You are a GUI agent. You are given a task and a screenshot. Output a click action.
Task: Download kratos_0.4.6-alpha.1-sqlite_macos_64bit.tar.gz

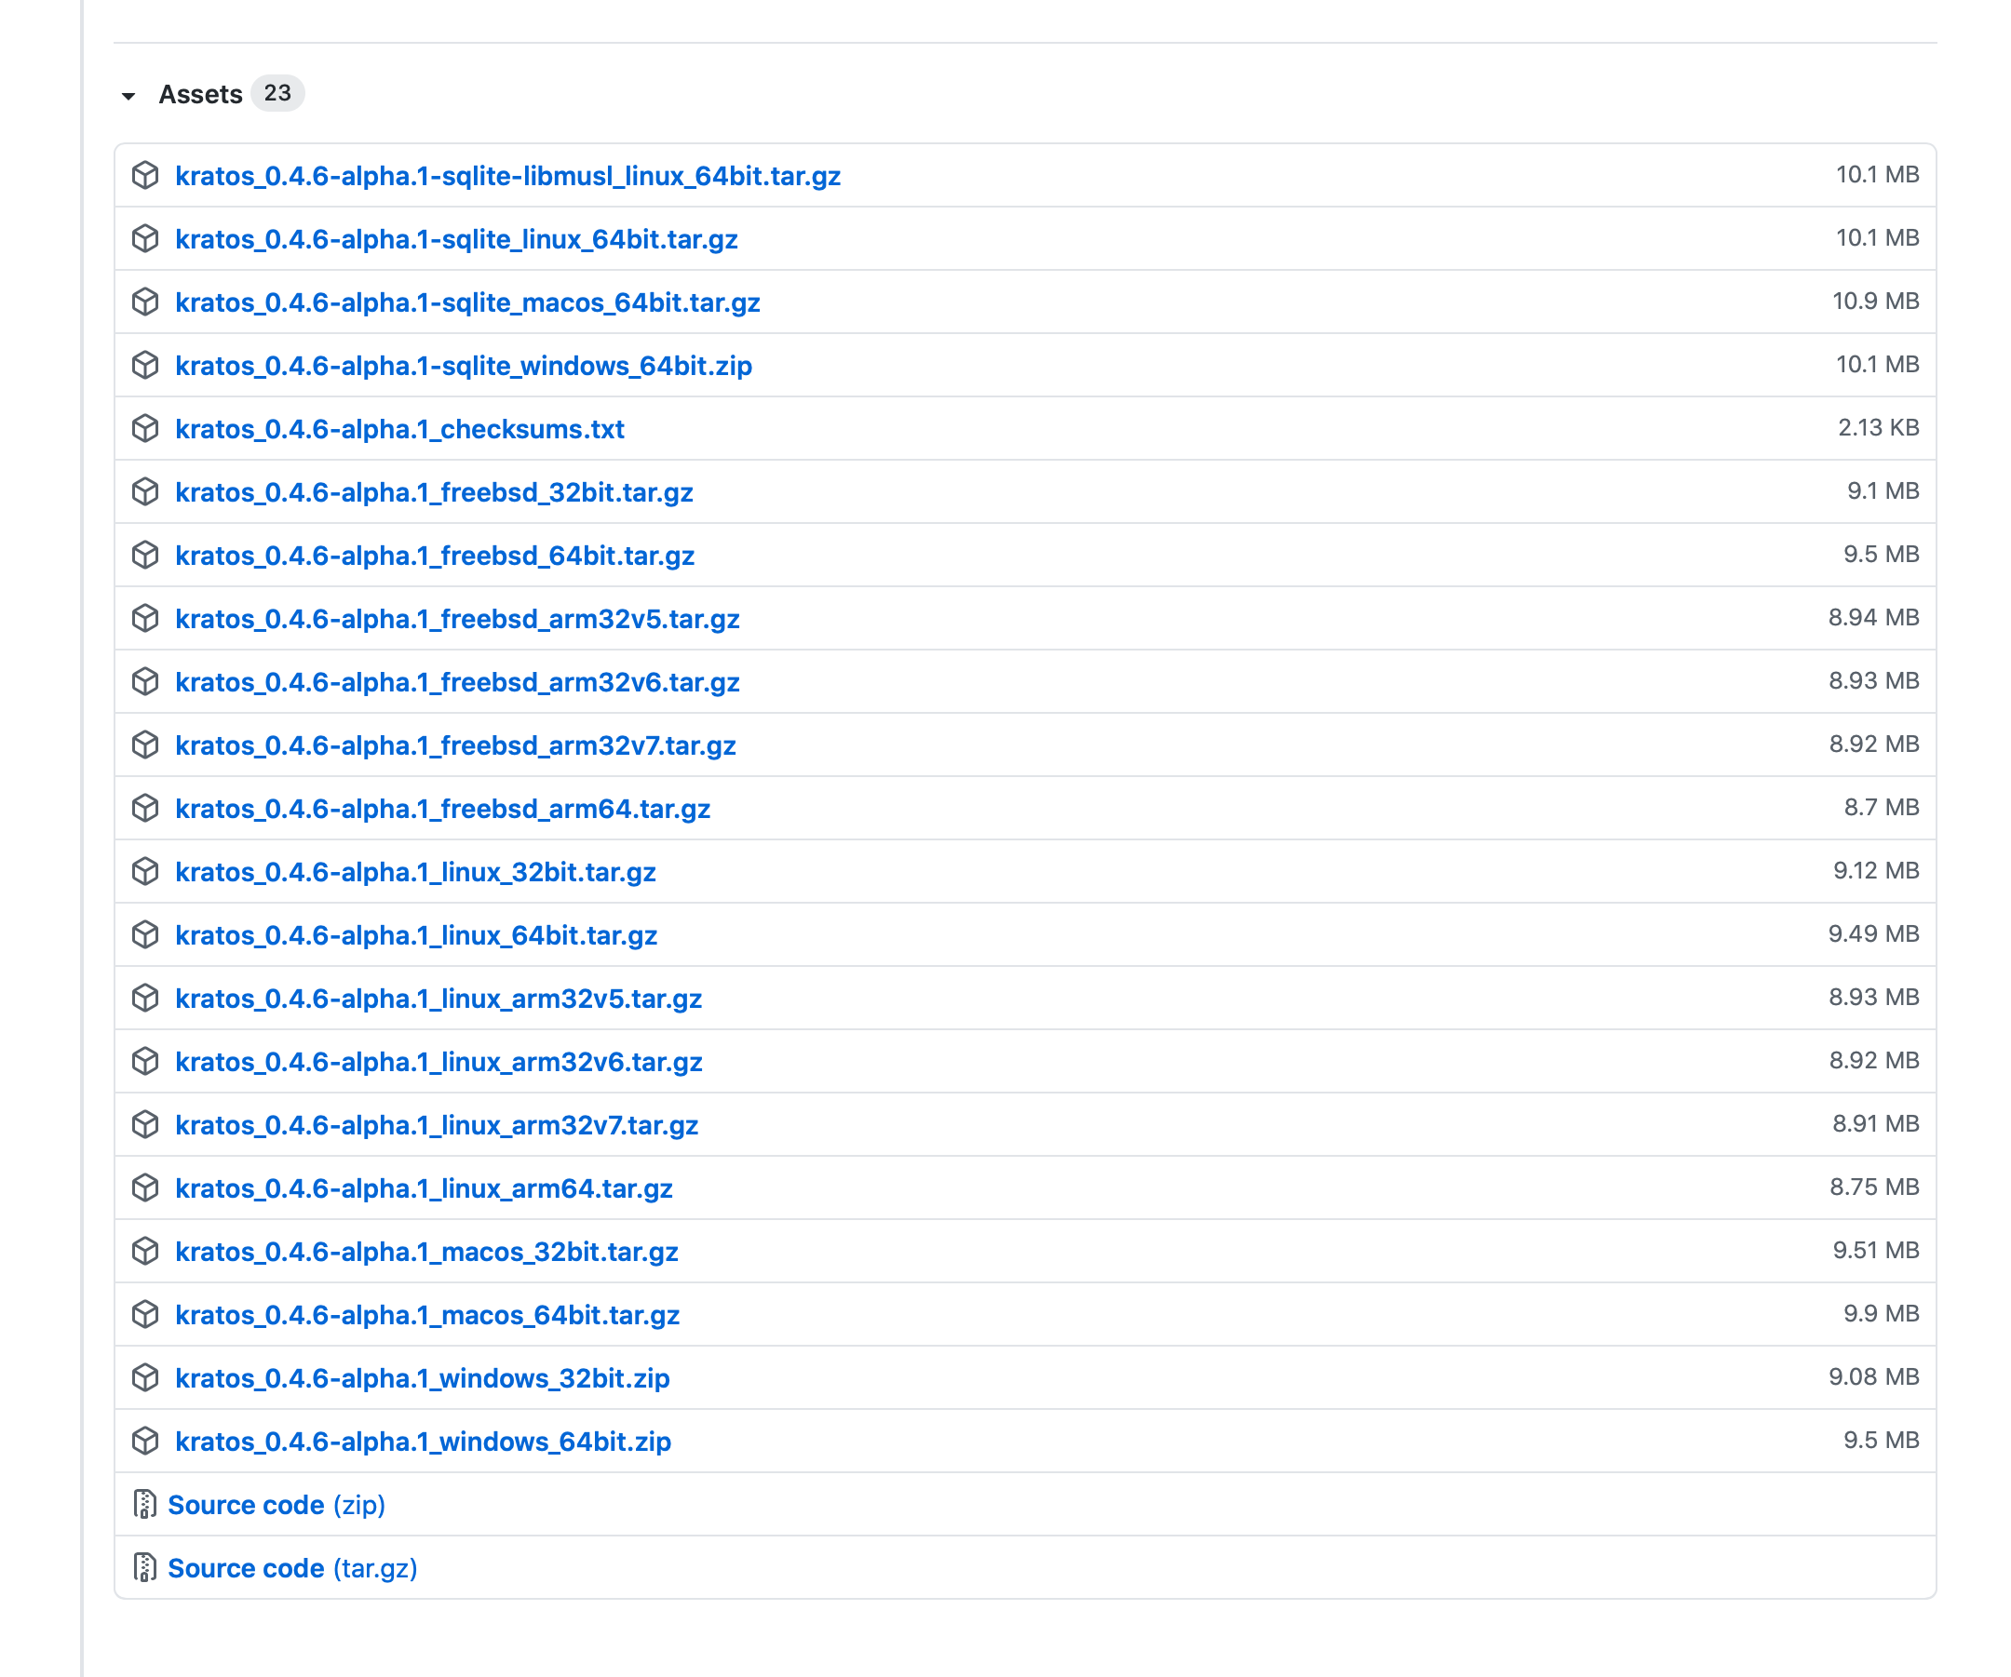click(x=467, y=302)
